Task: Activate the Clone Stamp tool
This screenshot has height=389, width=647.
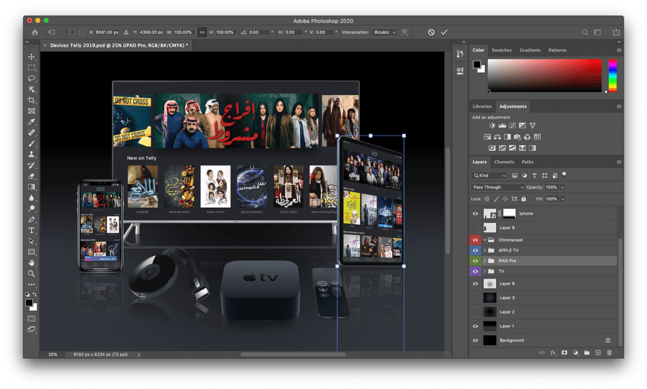Action: (x=32, y=155)
